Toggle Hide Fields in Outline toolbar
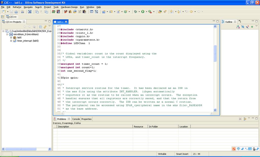 [243, 27]
